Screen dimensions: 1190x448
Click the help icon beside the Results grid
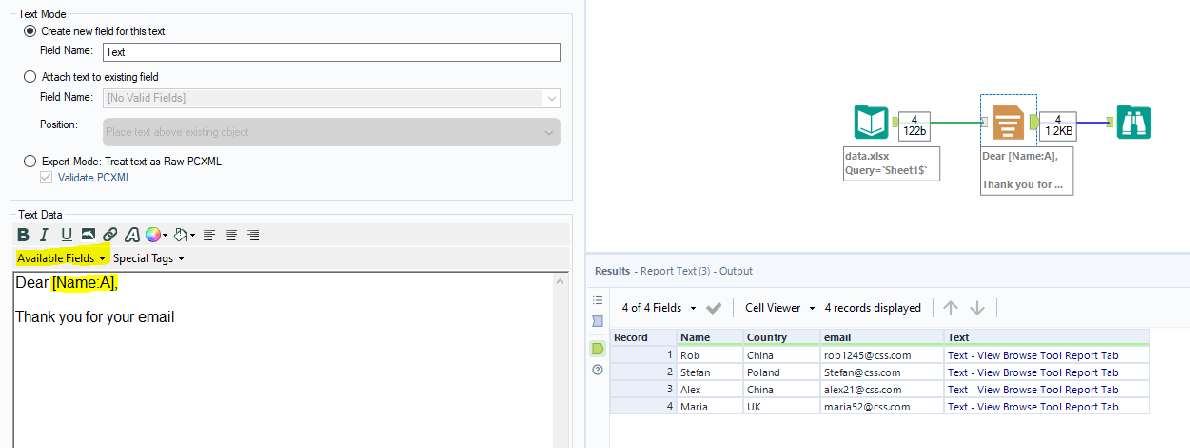(x=598, y=370)
